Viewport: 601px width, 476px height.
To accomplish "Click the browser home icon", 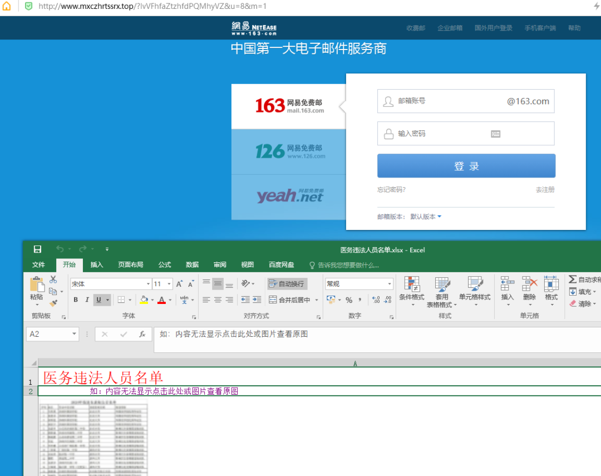I will [7, 6].
